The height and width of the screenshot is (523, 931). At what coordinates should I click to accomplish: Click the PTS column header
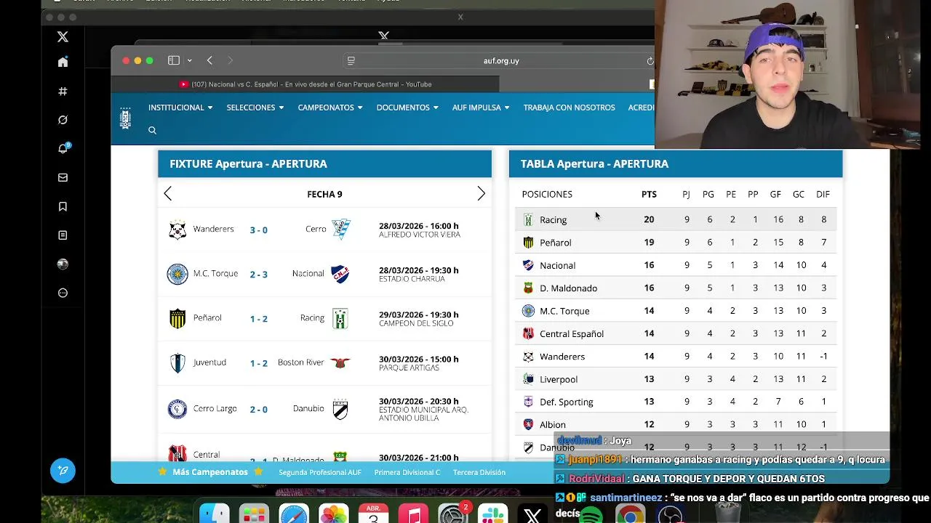click(x=649, y=194)
